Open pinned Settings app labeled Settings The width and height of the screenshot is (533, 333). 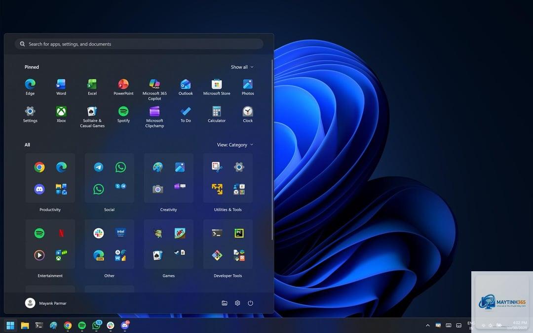click(x=30, y=114)
